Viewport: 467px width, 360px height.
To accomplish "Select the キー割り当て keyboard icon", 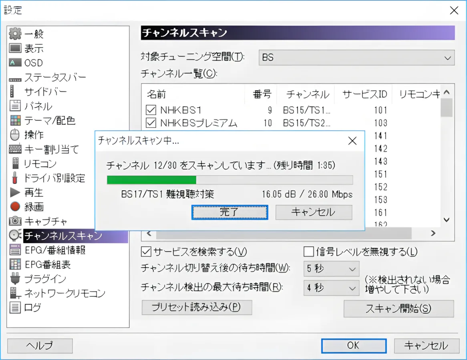I will (14, 149).
